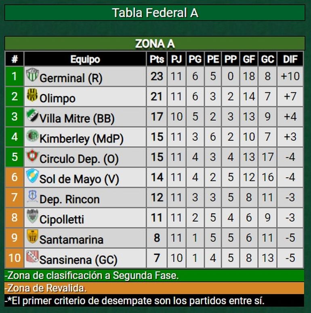
Task: Click the Villa Mitre (BB) crest
Action: [32, 116]
